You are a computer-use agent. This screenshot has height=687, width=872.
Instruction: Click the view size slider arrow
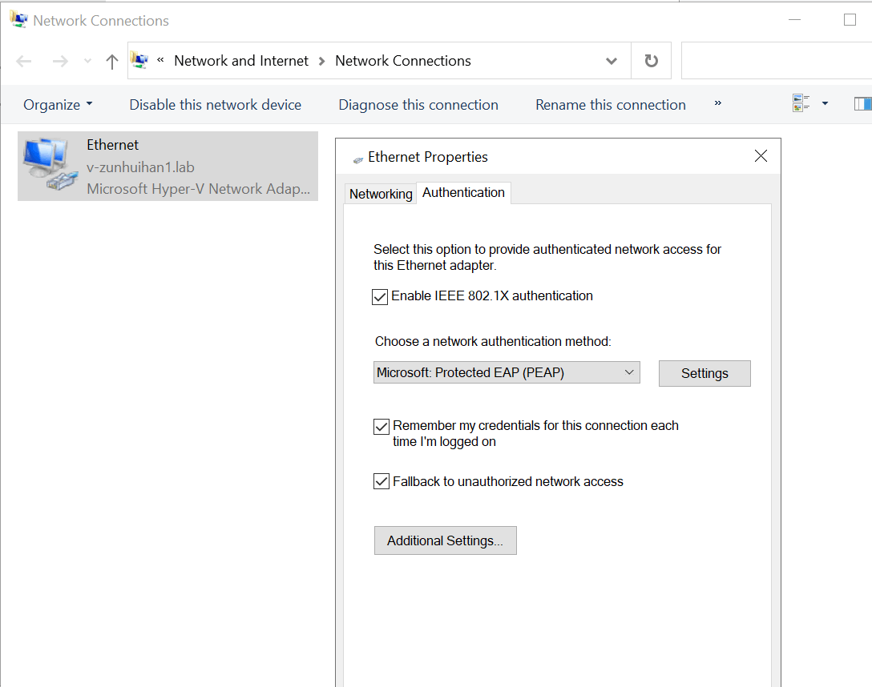tap(824, 103)
